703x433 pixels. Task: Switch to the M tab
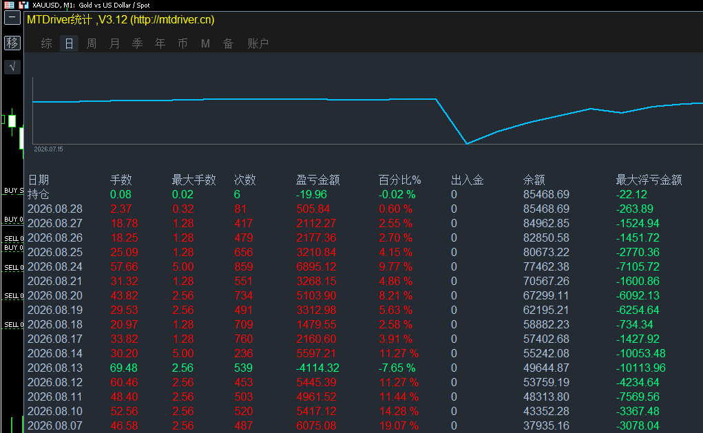205,43
